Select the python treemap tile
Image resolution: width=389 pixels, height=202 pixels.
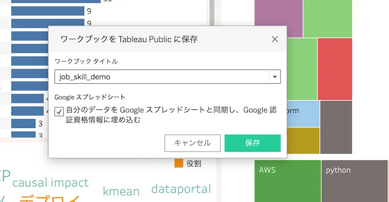[355, 181]
